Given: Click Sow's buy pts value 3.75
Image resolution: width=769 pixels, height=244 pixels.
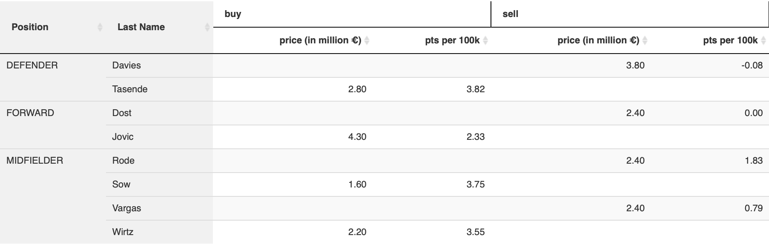Looking at the screenshot, I should click(475, 184).
